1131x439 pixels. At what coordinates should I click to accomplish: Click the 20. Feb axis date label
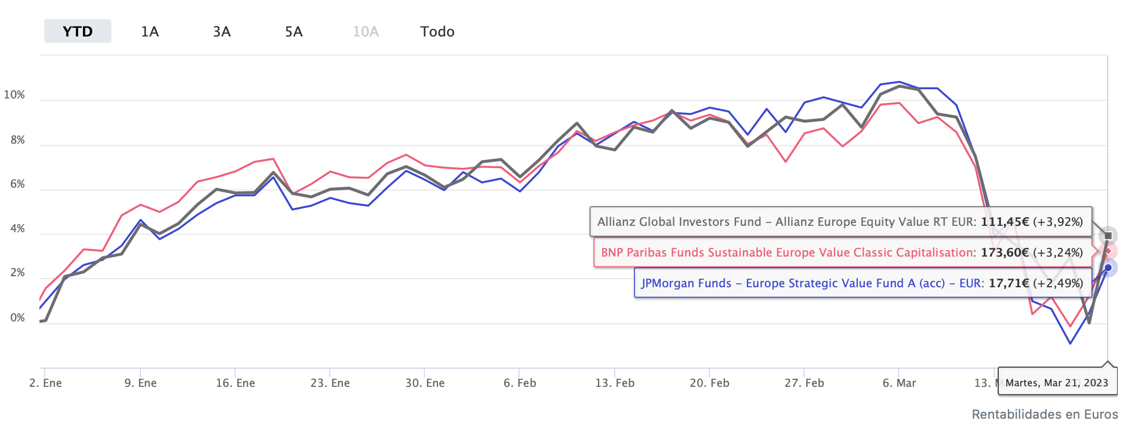(x=709, y=383)
